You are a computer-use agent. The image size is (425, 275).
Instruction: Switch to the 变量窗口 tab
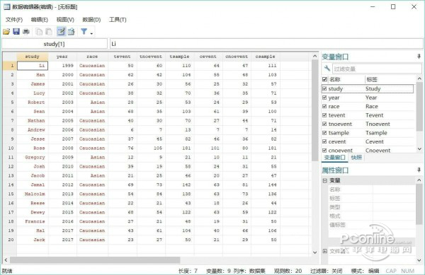(x=335, y=158)
